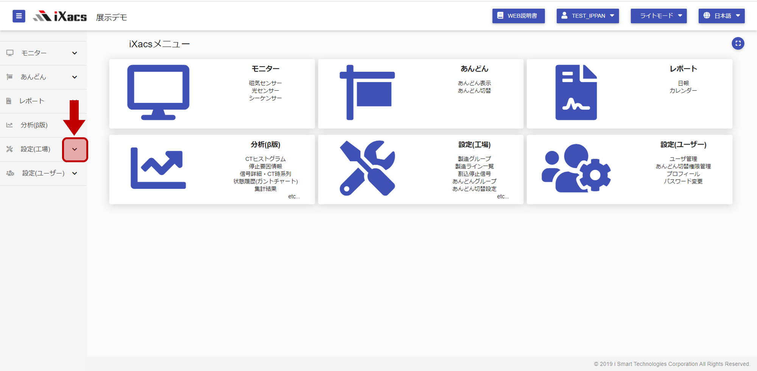This screenshot has height=371, width=757.
Task: Click the flag icon beside あんどん in sidebar
Action: (9, 77)
